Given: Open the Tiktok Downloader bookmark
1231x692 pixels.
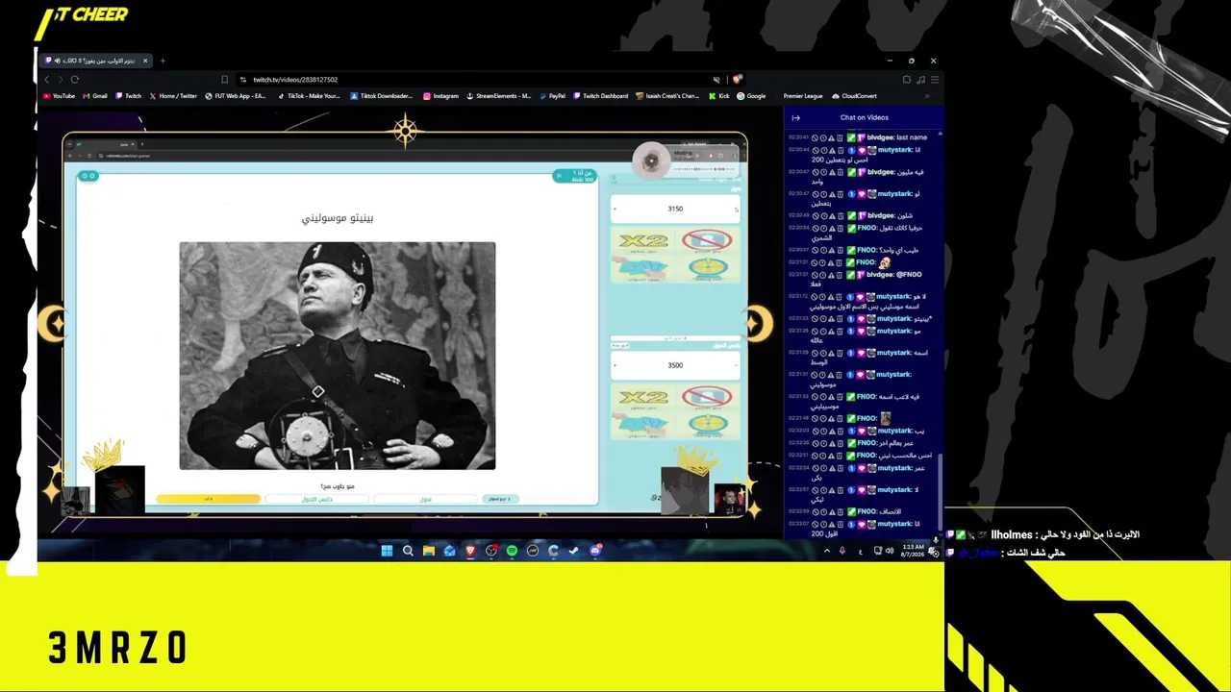Looking at the screenshot, I should 381,96.
